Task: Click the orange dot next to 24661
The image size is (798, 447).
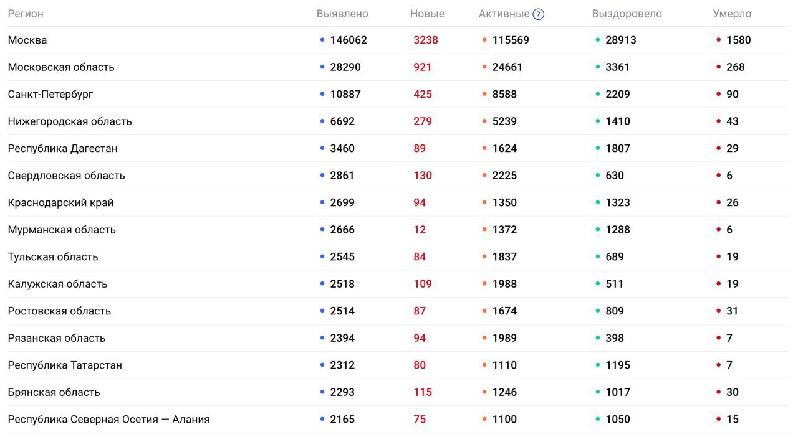Action: coord(484,67)
